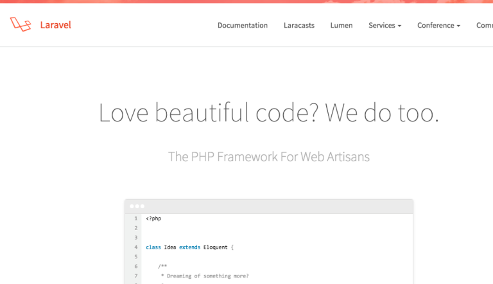The image size is (493, 284).
Task: Click line number 4 in code editor
Action: 136,247
